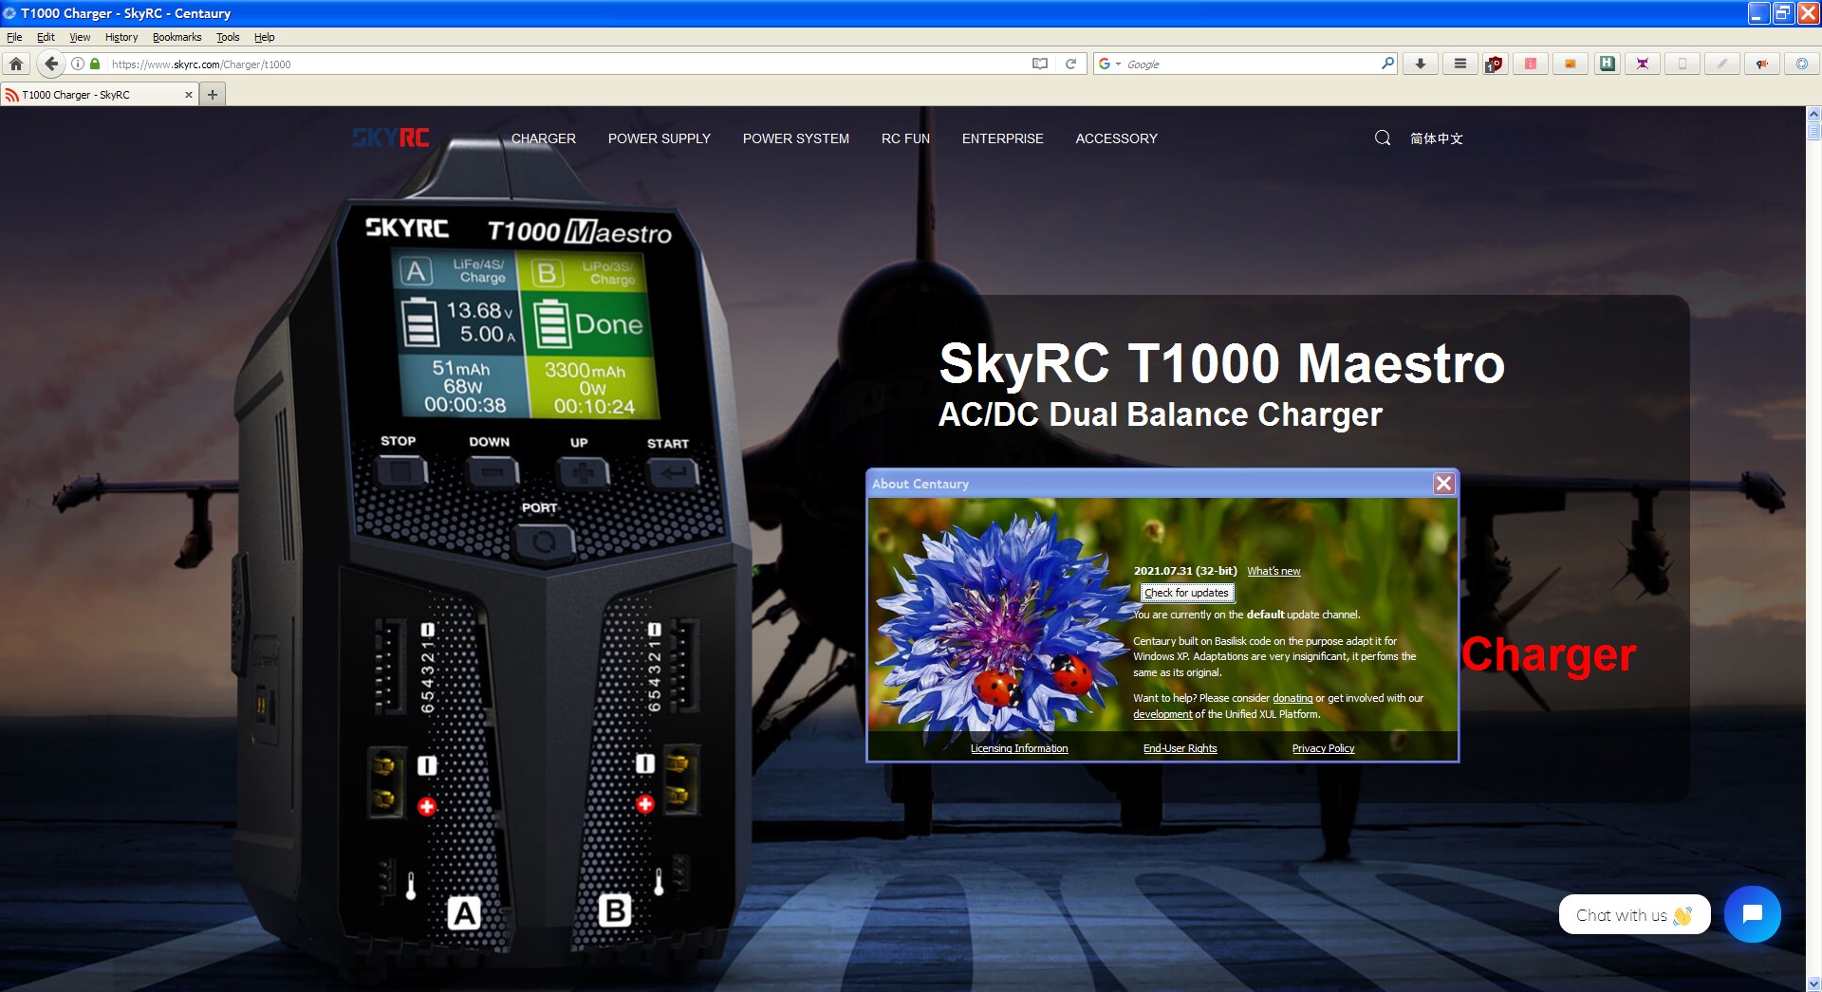This screenshot has width=1822, height=992.
Task: Run search with magnifier icon
Action: 1387,64
